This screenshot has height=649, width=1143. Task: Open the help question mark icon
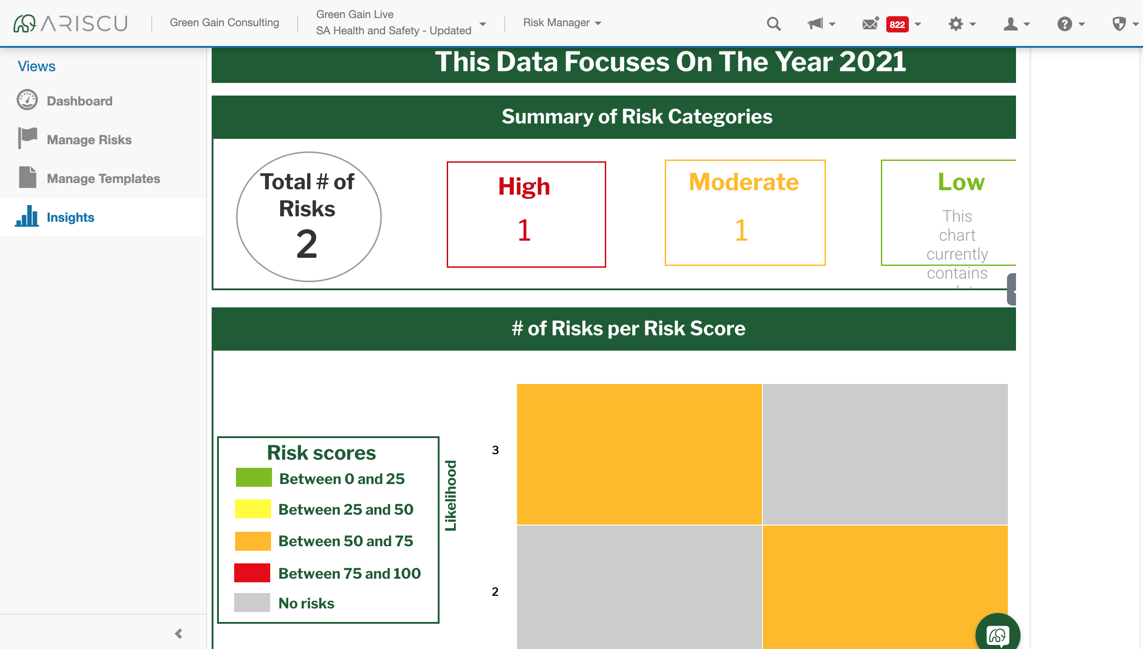pyautogui.click(x=1065, y=23)
